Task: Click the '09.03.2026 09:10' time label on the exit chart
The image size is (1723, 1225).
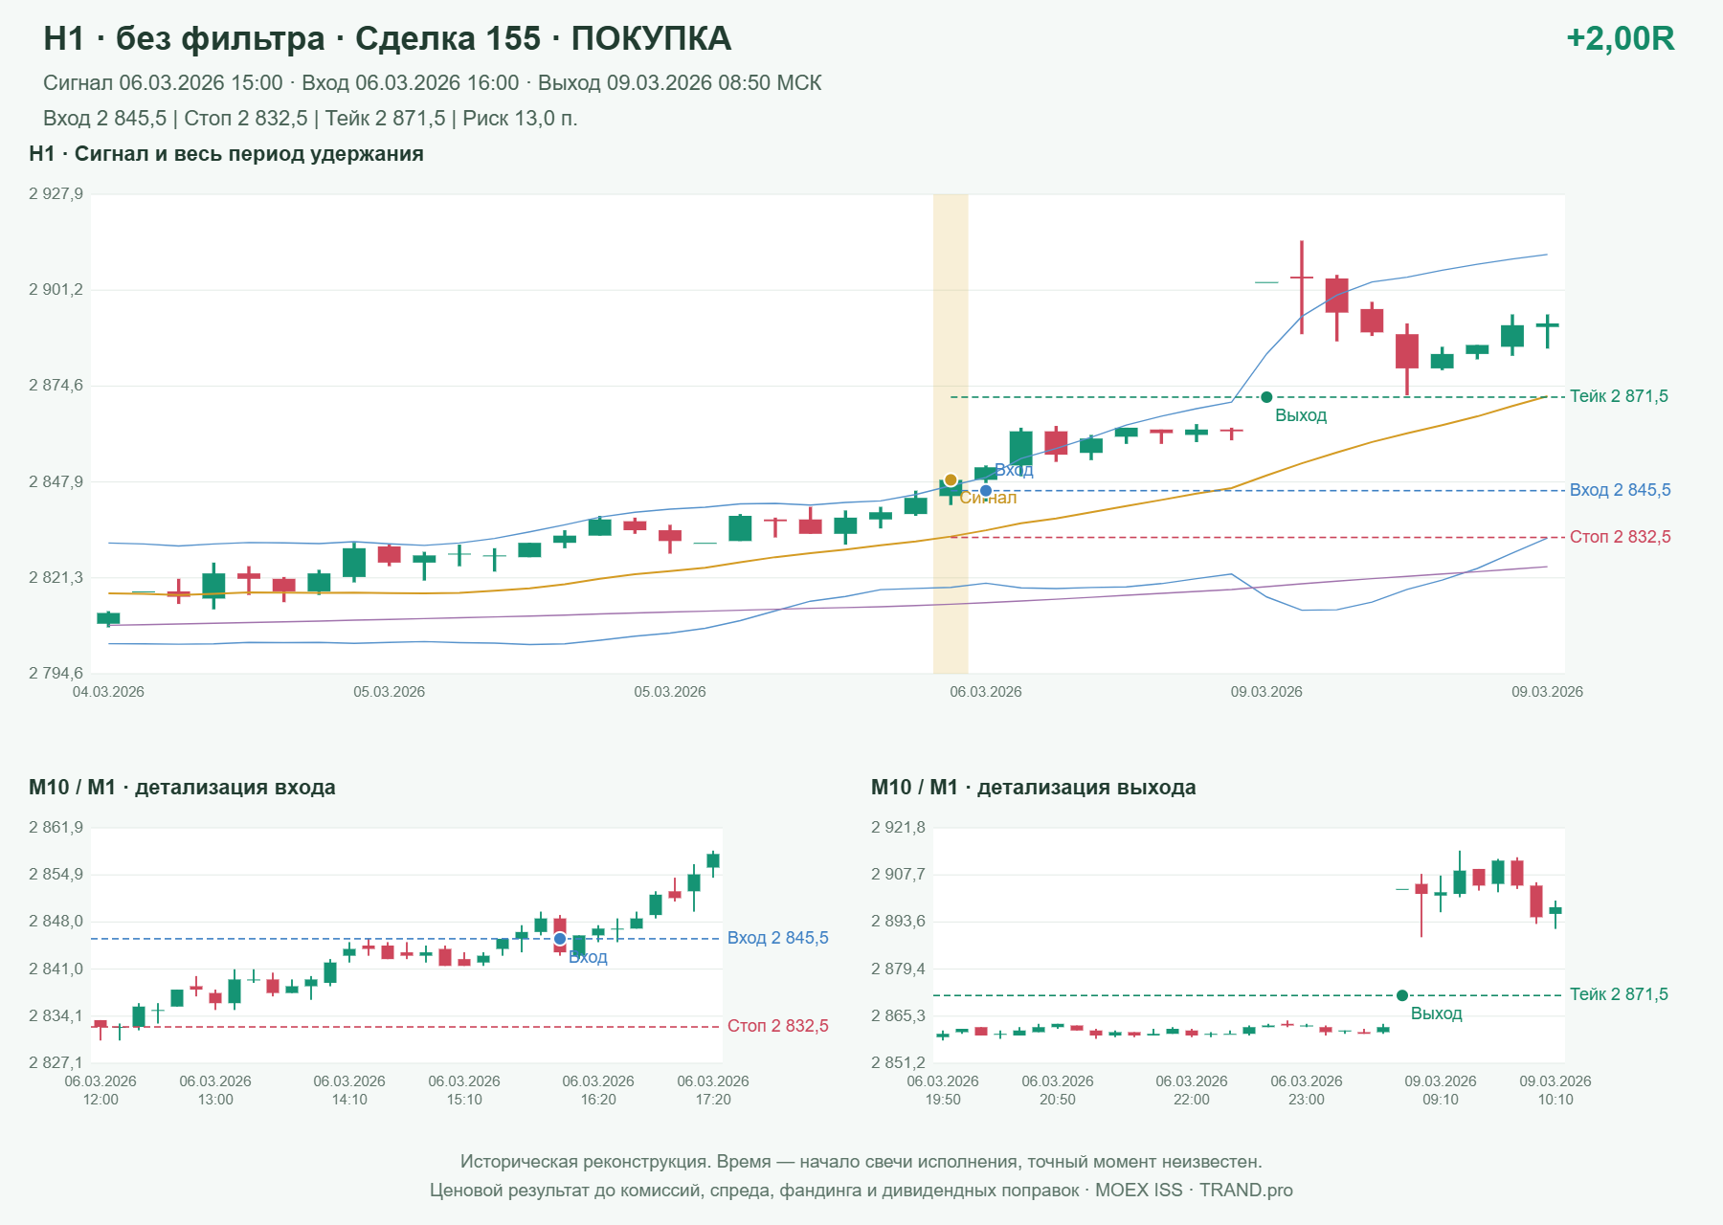Action: pos(1441,1090)
